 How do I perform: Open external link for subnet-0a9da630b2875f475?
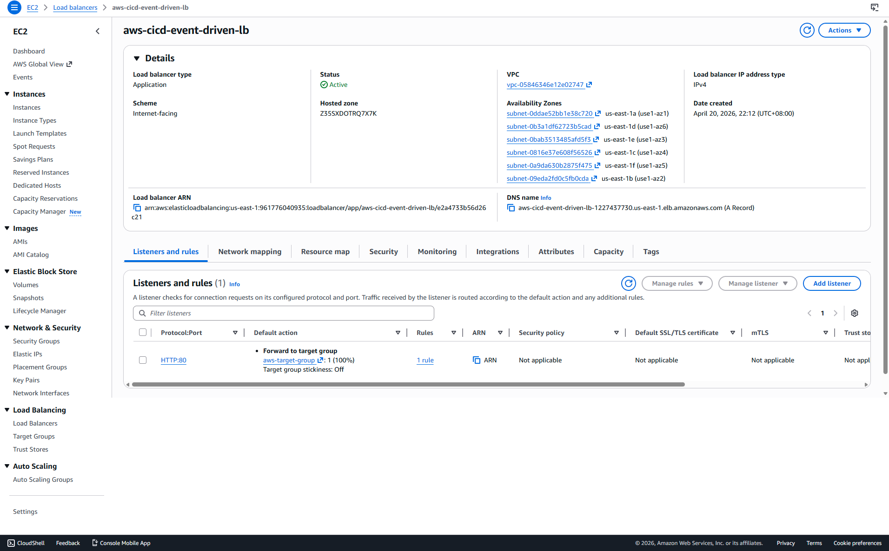597,165
